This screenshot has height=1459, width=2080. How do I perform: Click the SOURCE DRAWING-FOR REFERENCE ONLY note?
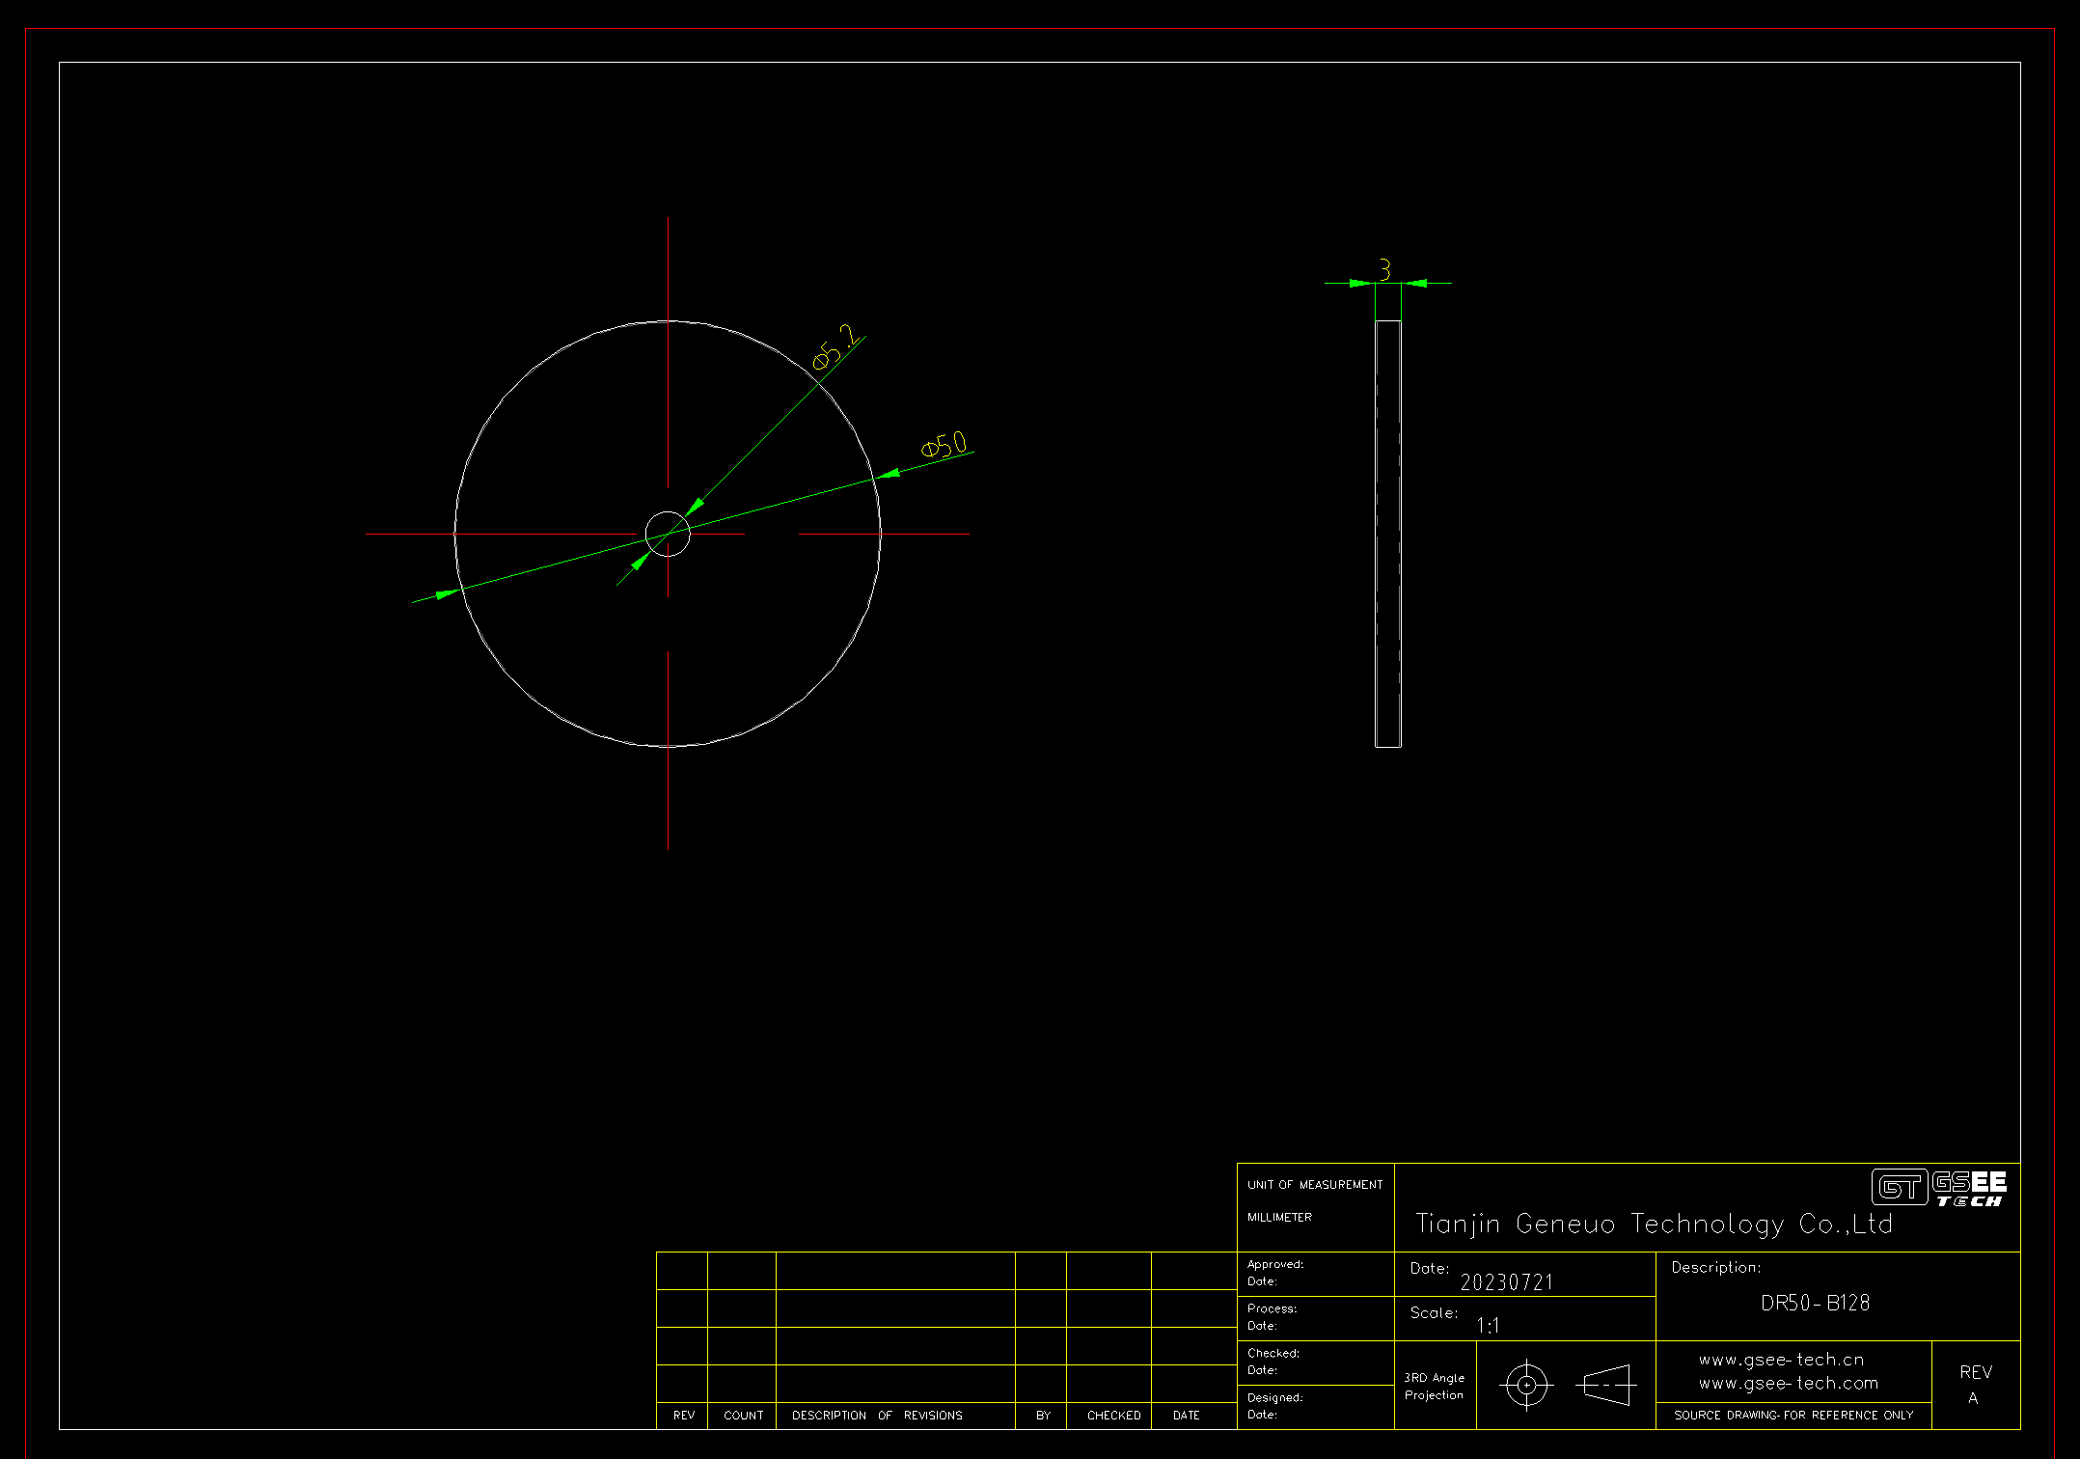click(1793, 1416)
